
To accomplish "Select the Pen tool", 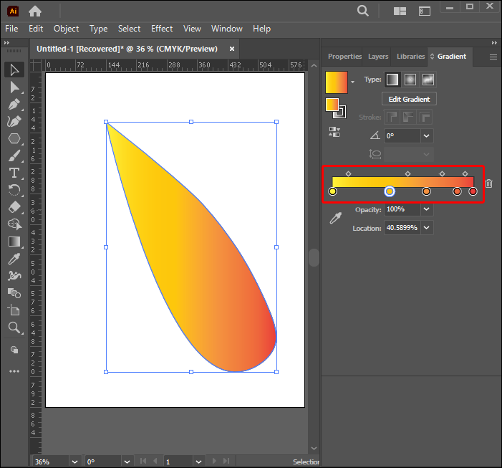I will 14,104.
